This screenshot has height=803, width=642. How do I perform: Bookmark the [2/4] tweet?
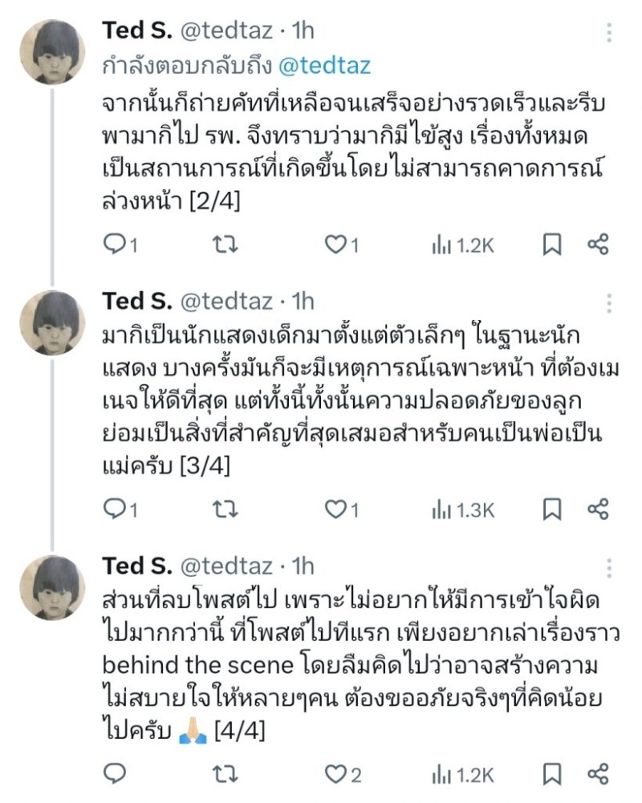(552, 245)
